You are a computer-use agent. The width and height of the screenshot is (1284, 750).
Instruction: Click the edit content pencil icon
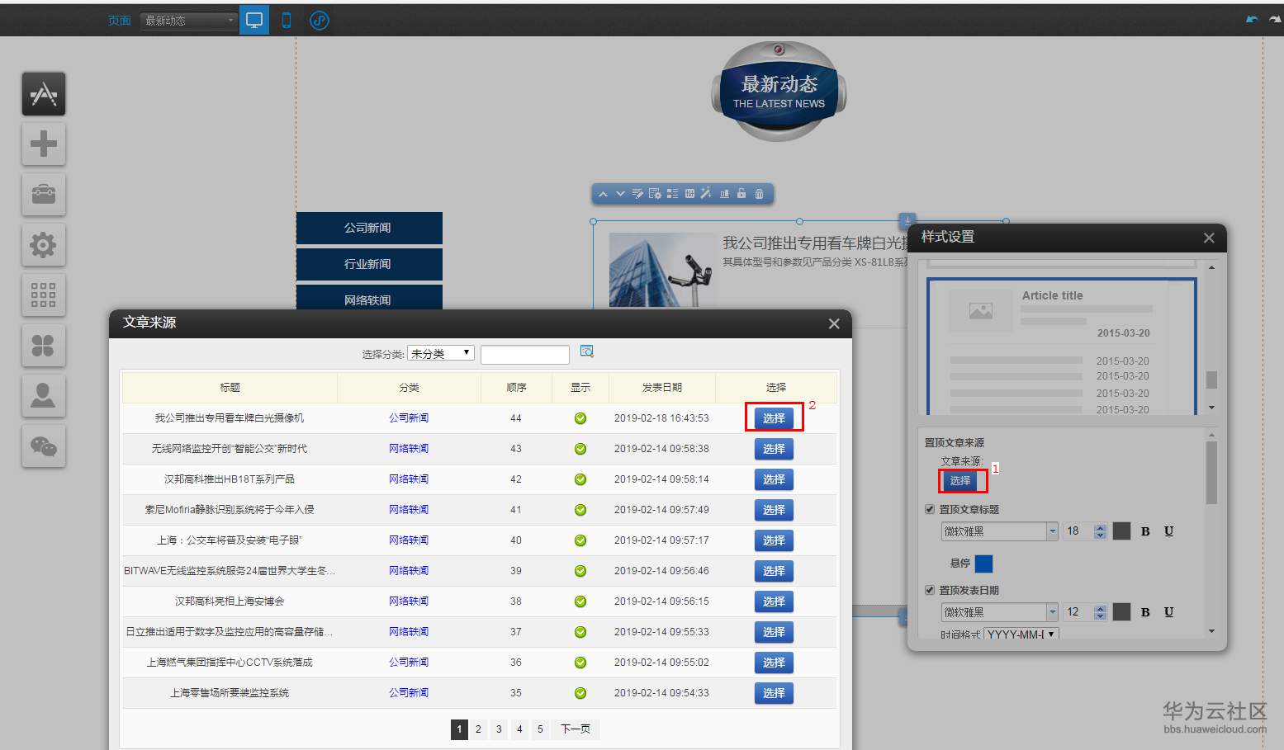pyautogui.click(x=637, y=194)
